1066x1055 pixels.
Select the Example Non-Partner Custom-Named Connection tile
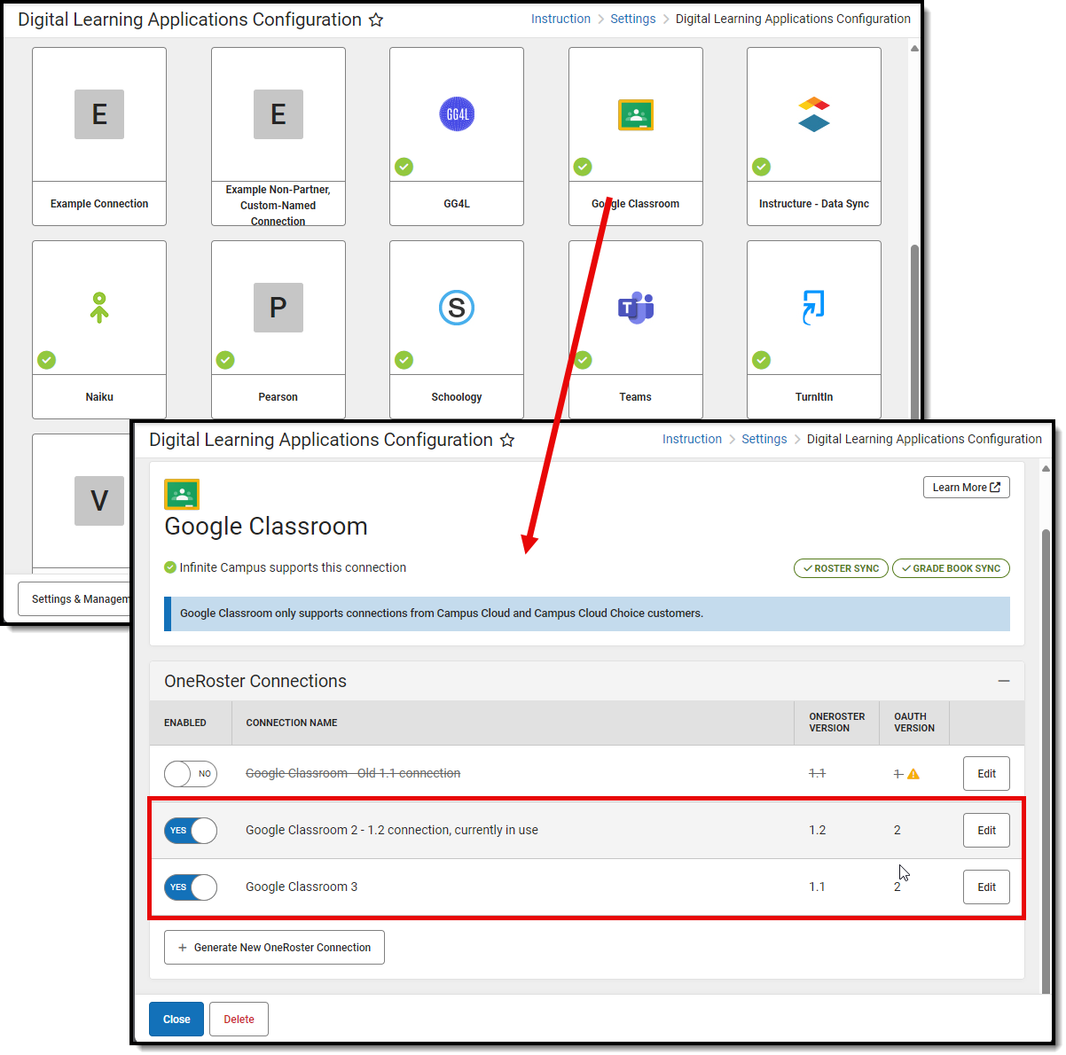click(278, 114)
